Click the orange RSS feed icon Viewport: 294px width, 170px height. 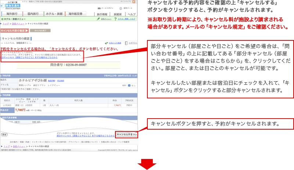(x=134, y=2)
